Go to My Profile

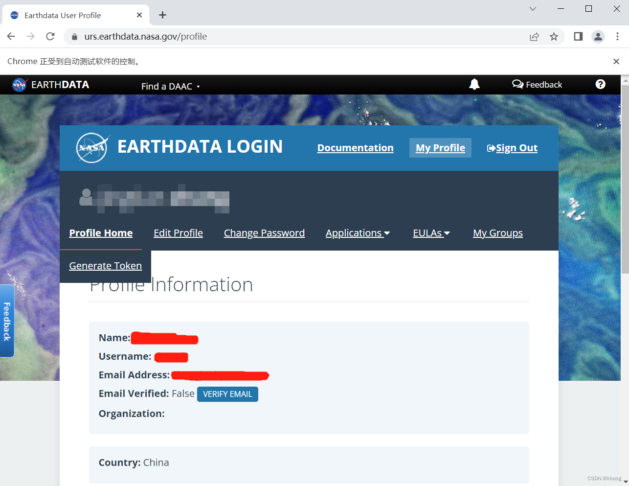[440, 148]
